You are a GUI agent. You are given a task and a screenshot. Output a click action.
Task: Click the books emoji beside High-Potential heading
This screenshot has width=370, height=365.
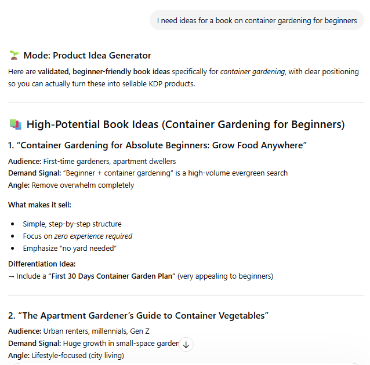16,125
